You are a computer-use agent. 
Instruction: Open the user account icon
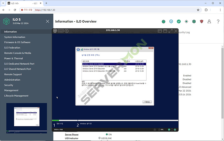click(x=209, y=22)
